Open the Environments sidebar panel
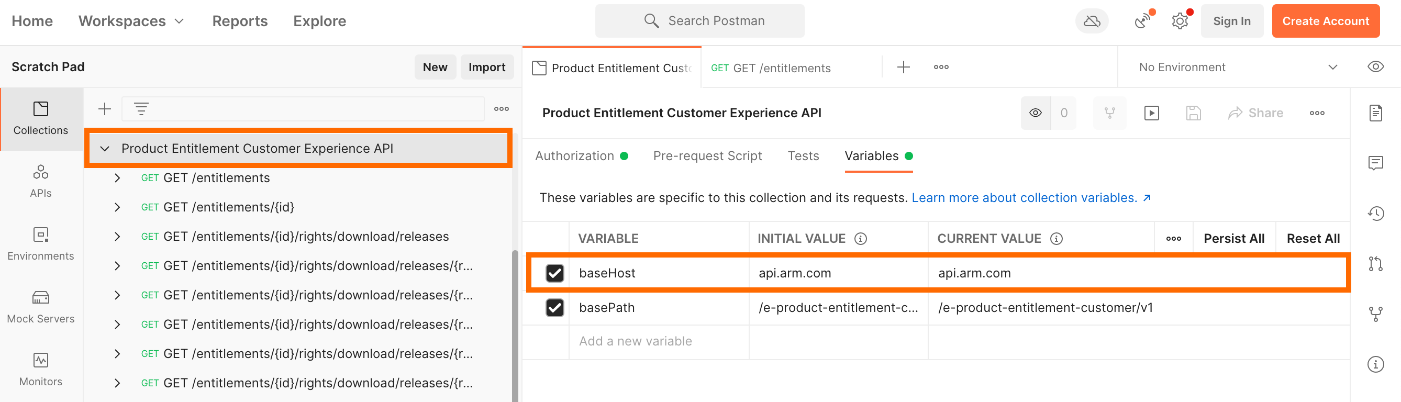1401x402 pixels. [x=41, y=244]
